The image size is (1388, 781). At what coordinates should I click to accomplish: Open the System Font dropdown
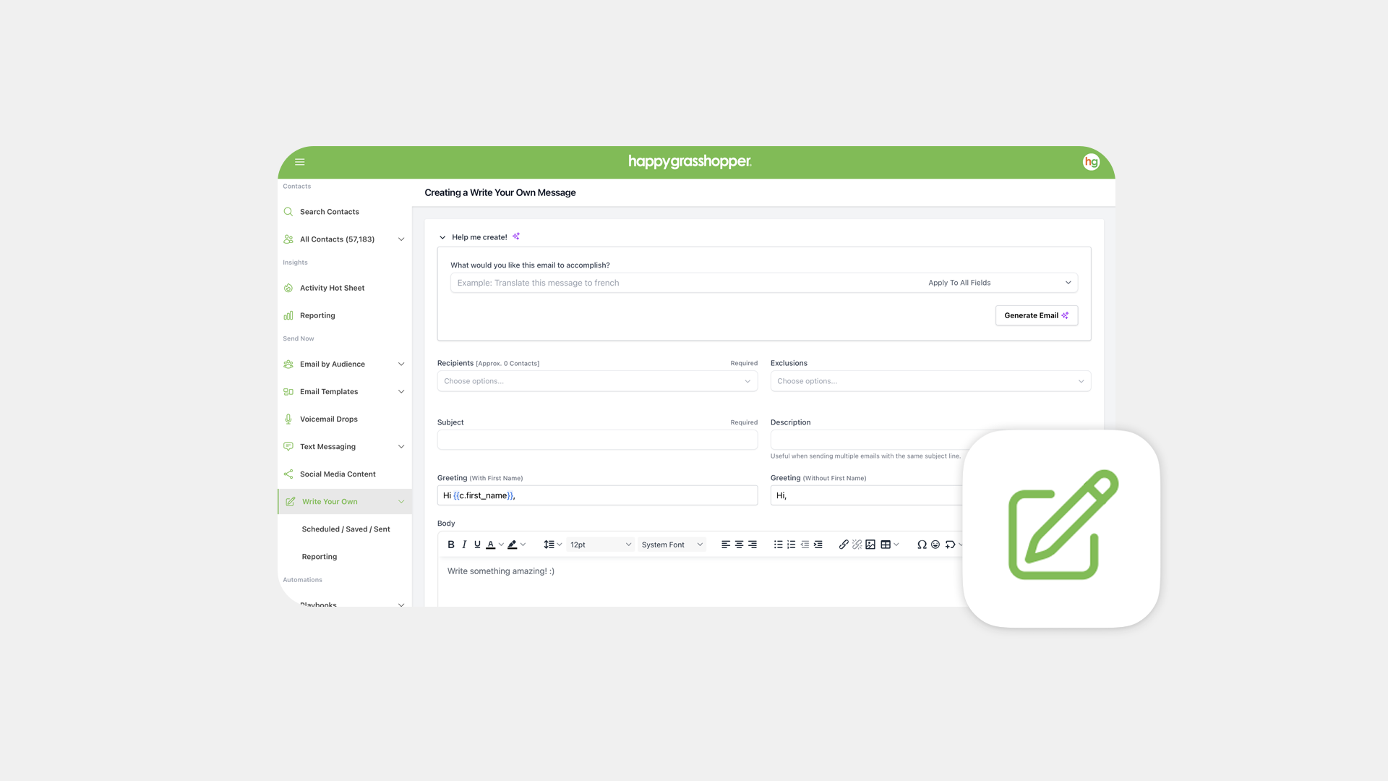(x=672, y=545)
